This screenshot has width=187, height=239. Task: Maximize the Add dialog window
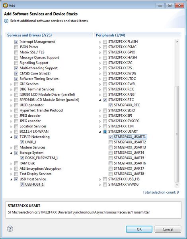[x=169, y=6]
